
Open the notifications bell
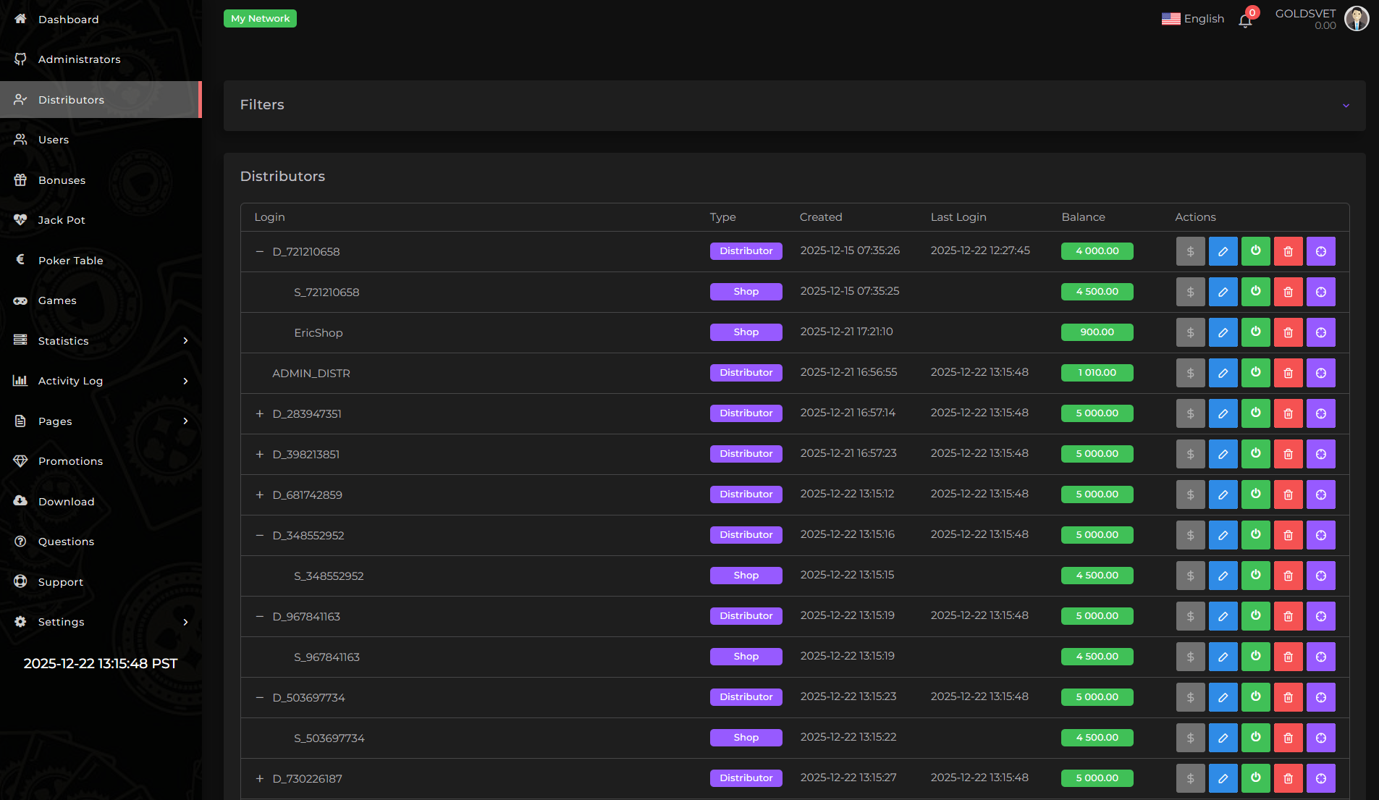click(x=1245, y=20)
